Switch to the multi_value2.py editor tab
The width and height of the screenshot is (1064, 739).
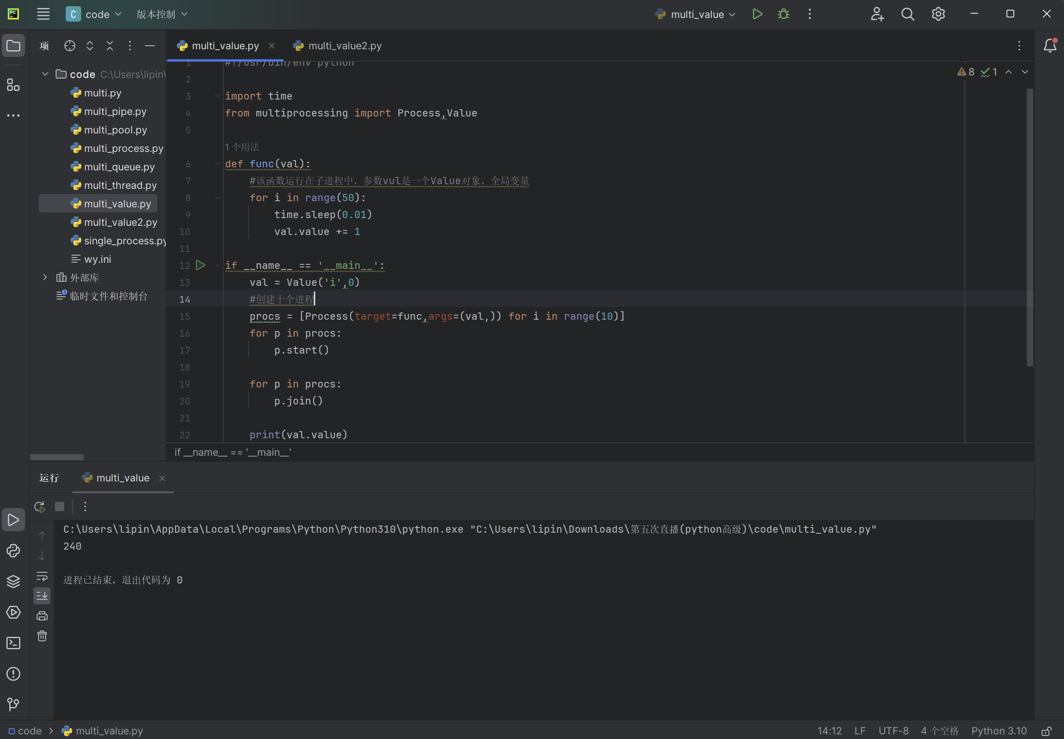[337, 46]
